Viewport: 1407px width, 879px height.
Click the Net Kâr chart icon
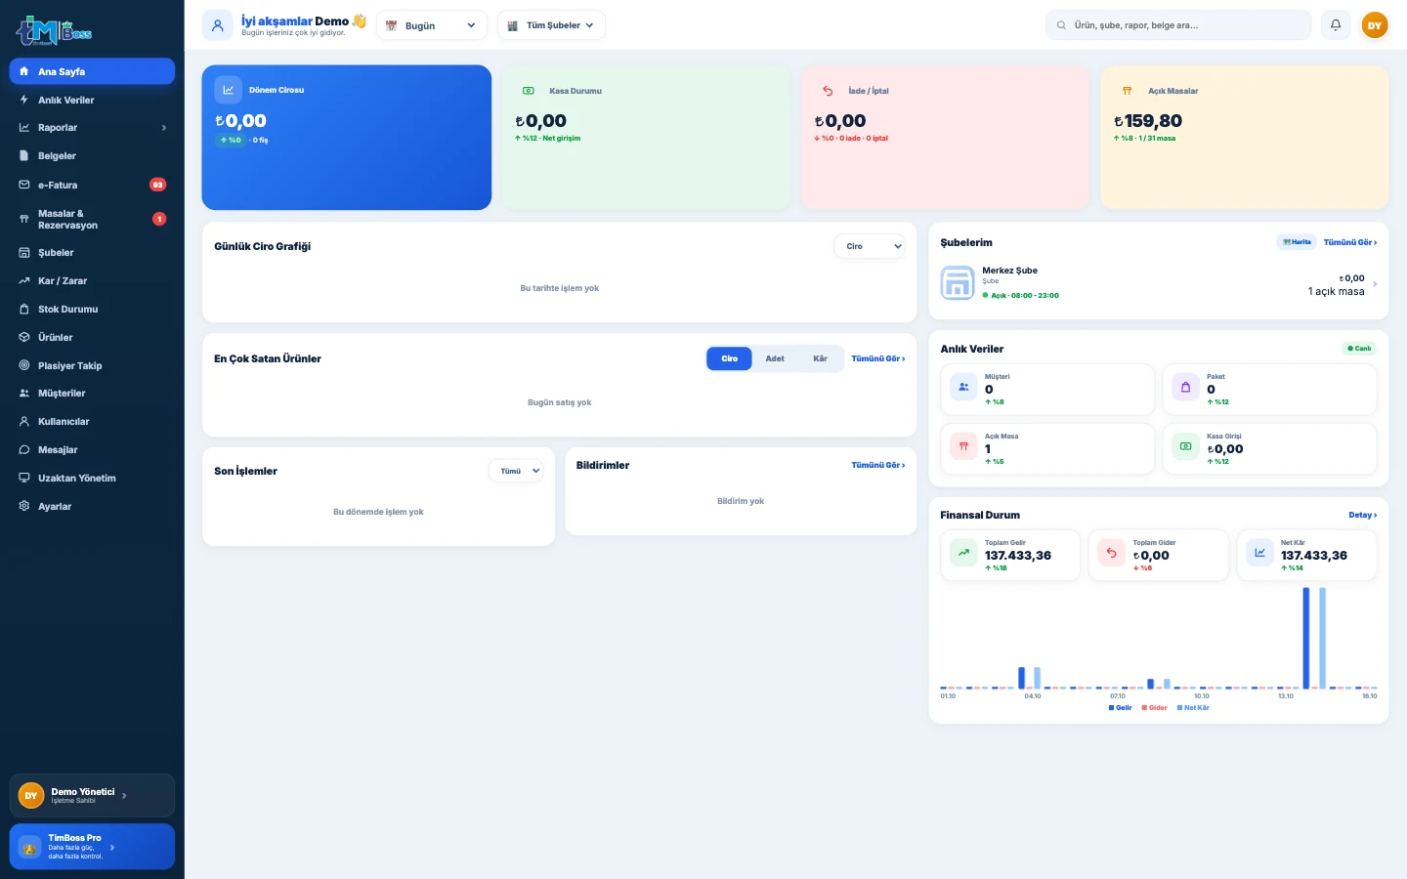[x=1259, y=553]
